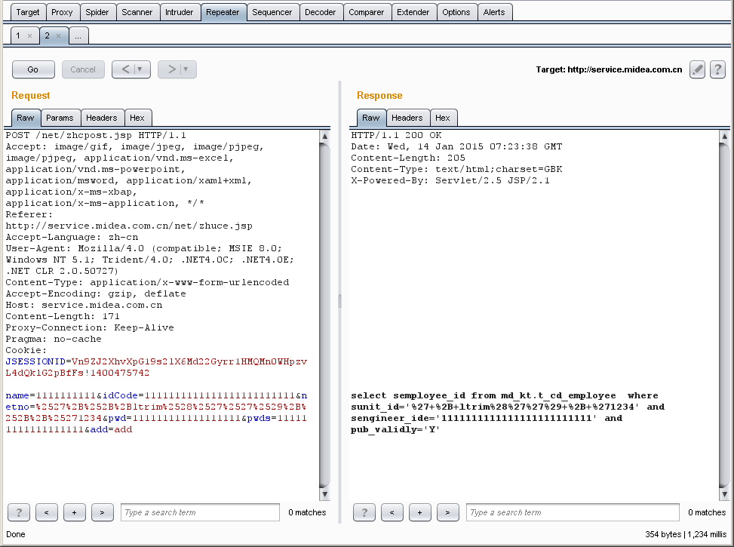This screenshot has height=547, width=734.
Task: Open the Sequencer tab
Action: pyautogui.click(x=272, y=12)
